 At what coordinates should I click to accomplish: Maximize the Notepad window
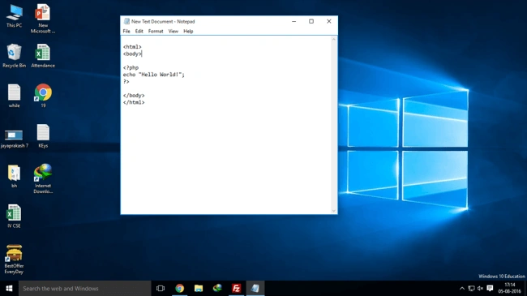[311, 21]
